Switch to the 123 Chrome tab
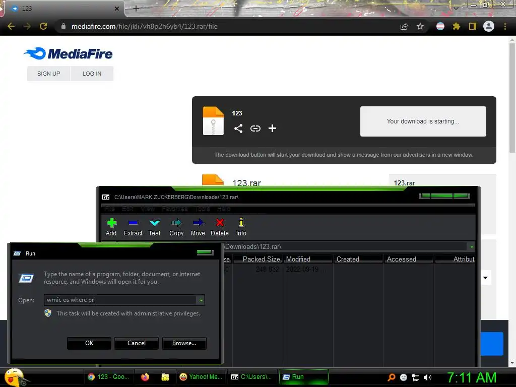Screen dimensions: 516x387 click(64, 9)
